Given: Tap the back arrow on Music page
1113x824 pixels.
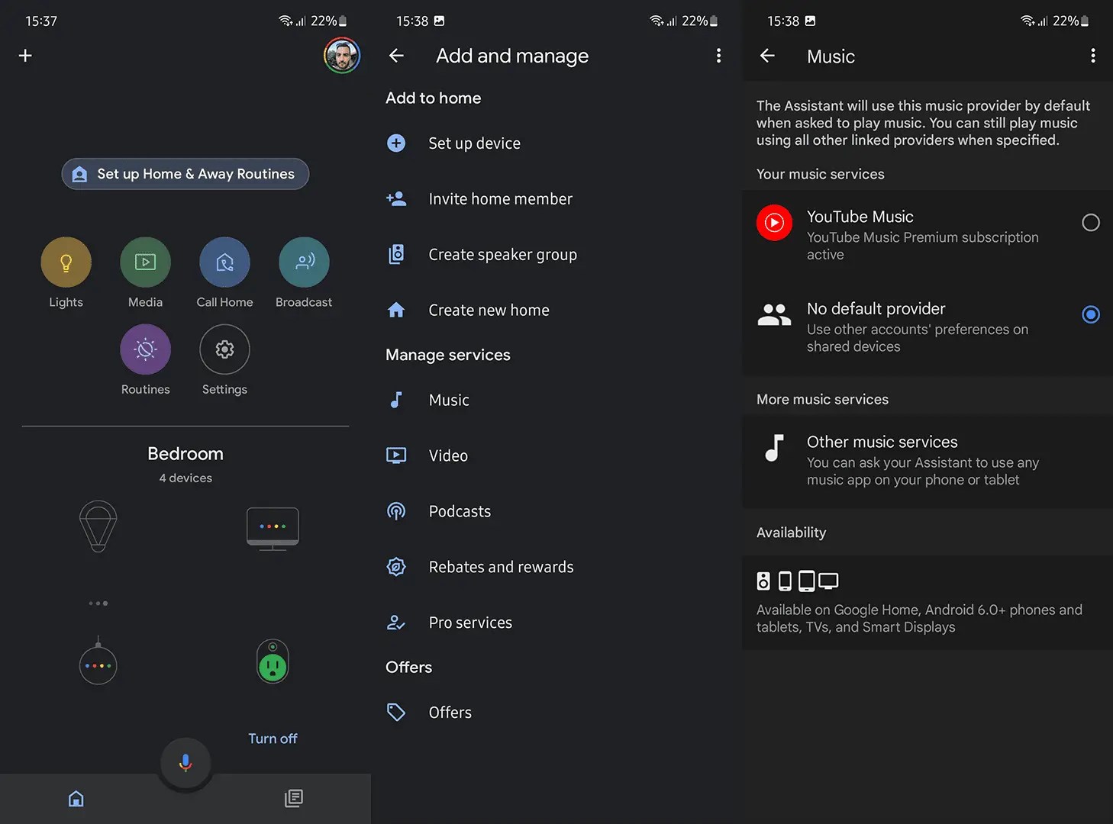Looking at the screenshot, I should point(767,56).
